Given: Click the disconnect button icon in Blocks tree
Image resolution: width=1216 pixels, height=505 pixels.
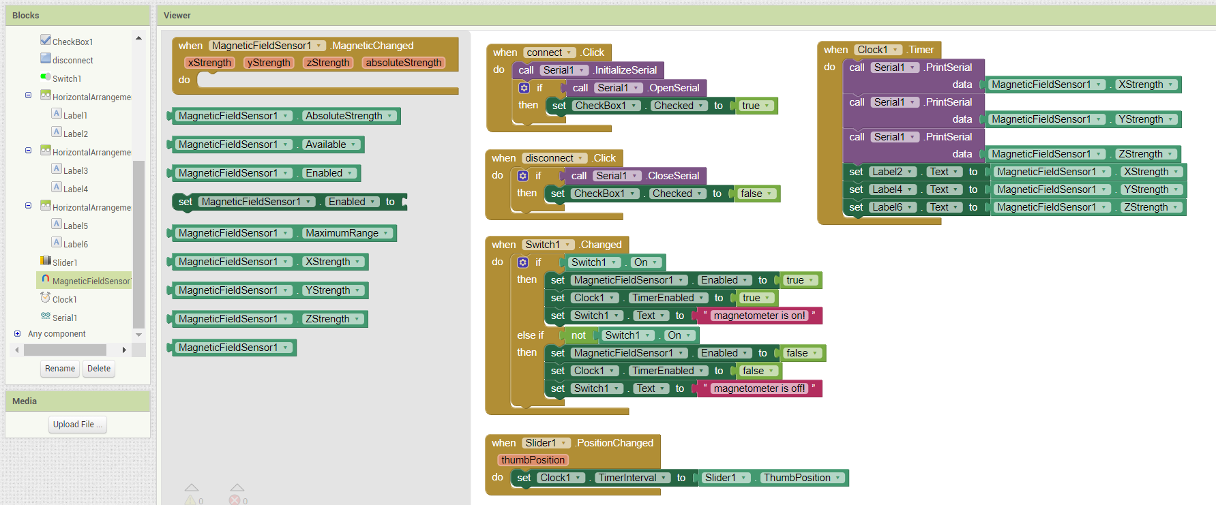Looking at the screenshot, I should click(46, 59).
